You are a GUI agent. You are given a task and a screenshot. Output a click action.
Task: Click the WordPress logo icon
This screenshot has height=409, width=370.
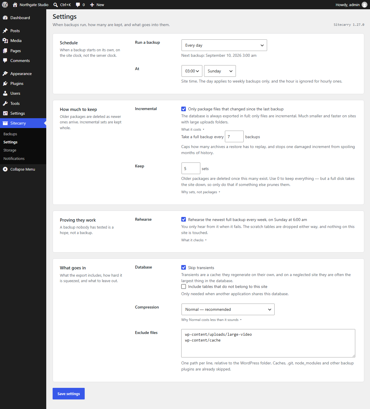point(5,5)
